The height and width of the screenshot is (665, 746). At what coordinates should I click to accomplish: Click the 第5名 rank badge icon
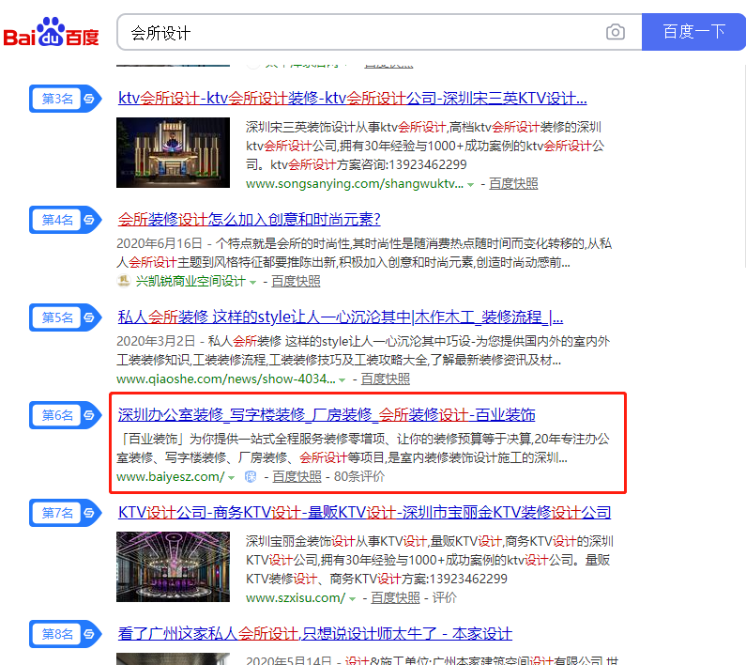point(66,317)
